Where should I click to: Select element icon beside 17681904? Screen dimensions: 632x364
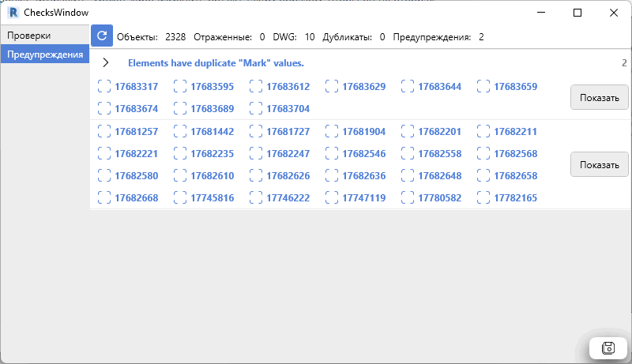click(331, 131)
